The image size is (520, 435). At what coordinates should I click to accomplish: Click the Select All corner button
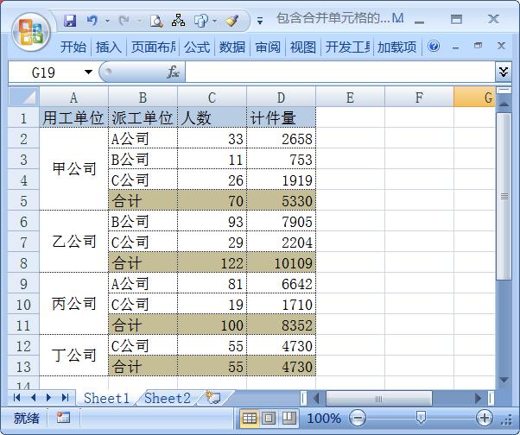coord(23,97)
